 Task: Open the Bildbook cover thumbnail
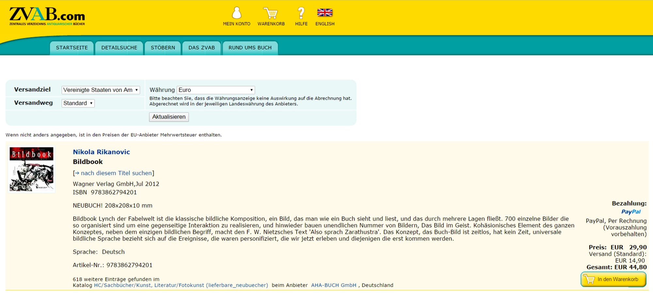(x=32, y=169)
